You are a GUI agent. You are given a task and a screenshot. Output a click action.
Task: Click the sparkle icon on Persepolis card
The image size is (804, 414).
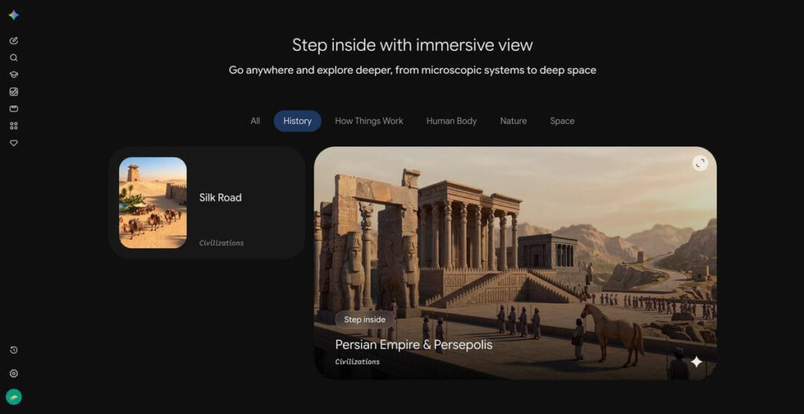tap(696, 362)
